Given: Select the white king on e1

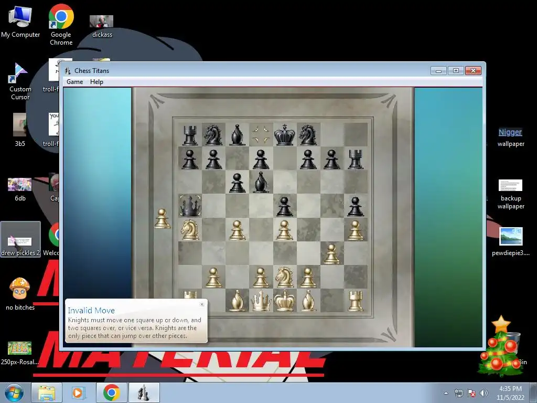Looking at the screenshot, I should (x=284, y=300).
